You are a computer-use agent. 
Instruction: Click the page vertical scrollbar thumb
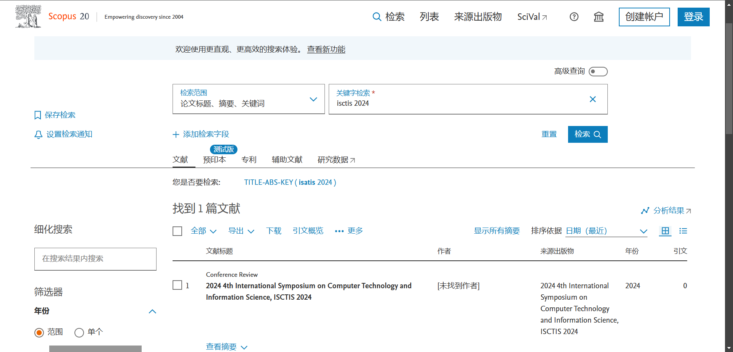click(x=729, y=78)
